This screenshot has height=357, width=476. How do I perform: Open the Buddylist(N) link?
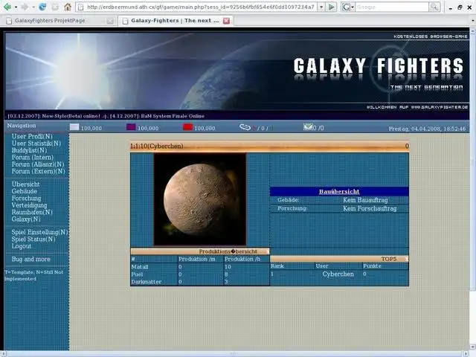(x=29, y=150)
